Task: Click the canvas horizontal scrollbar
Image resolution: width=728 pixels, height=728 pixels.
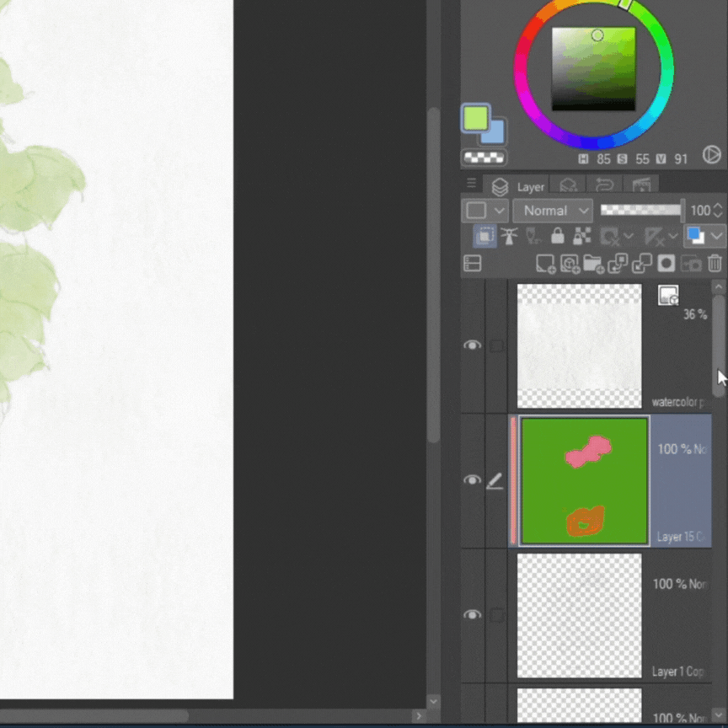Action: pyautogui.click(x=94, y=715)
